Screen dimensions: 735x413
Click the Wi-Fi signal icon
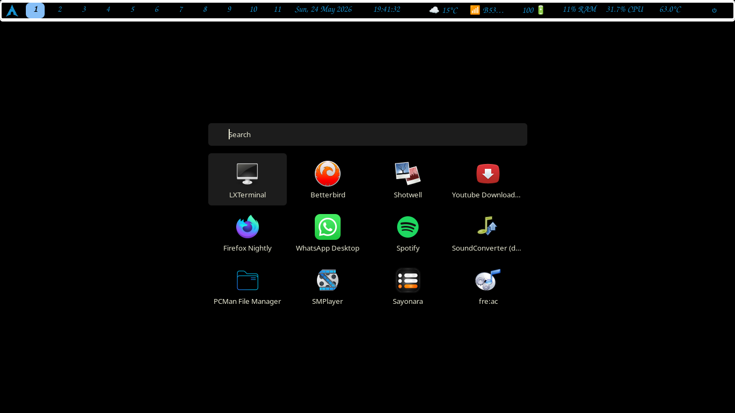coord(475,10)
